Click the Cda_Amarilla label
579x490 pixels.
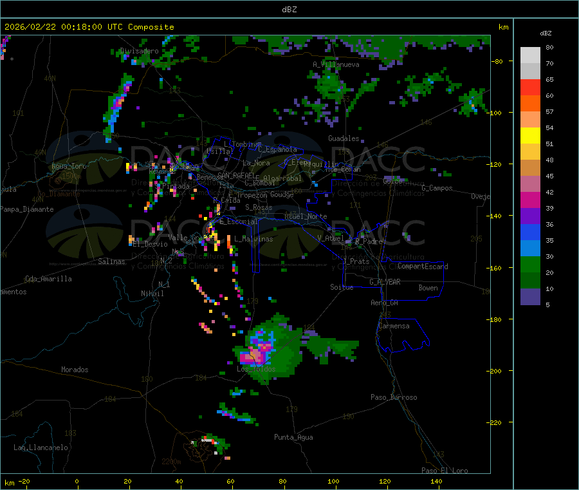coord(48,279)
